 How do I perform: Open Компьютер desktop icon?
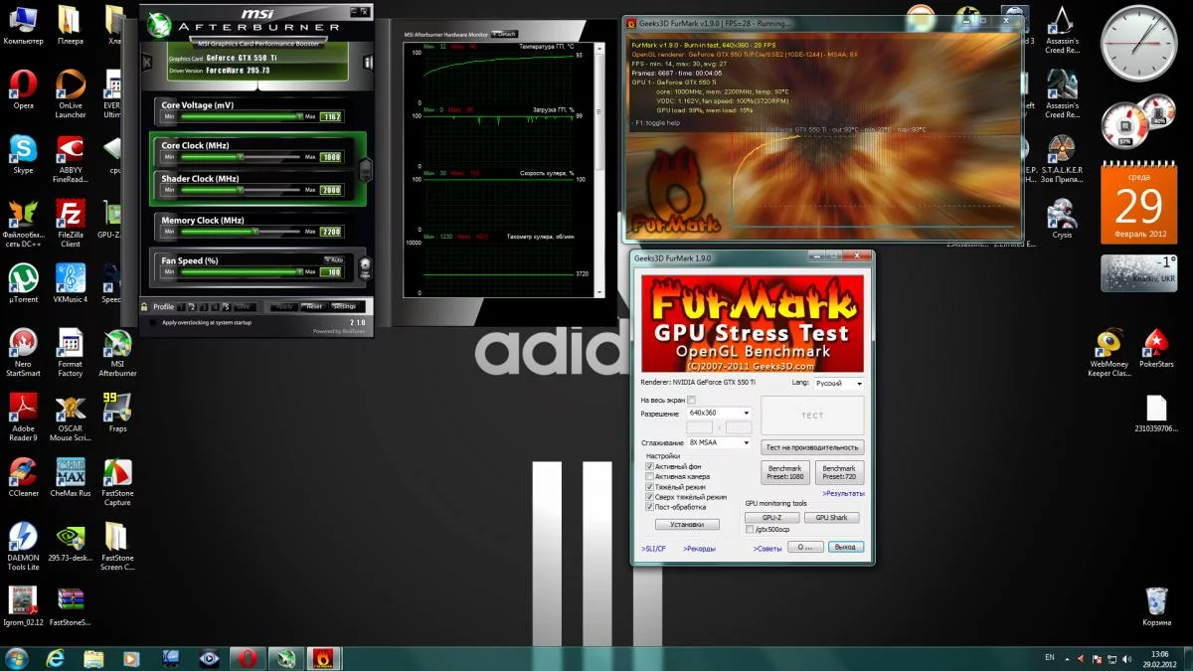click(23, 25)
